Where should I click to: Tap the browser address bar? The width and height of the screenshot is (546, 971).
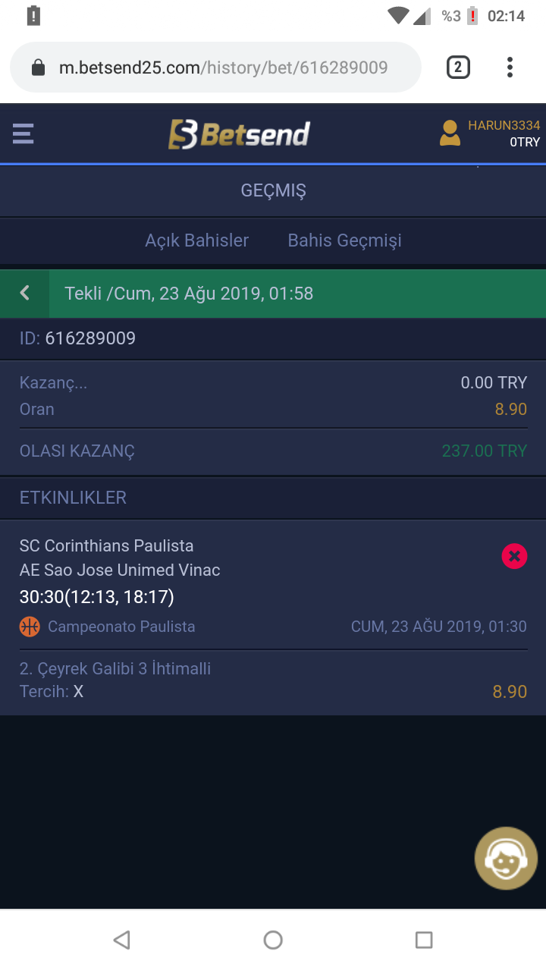(x=223, y=68)
